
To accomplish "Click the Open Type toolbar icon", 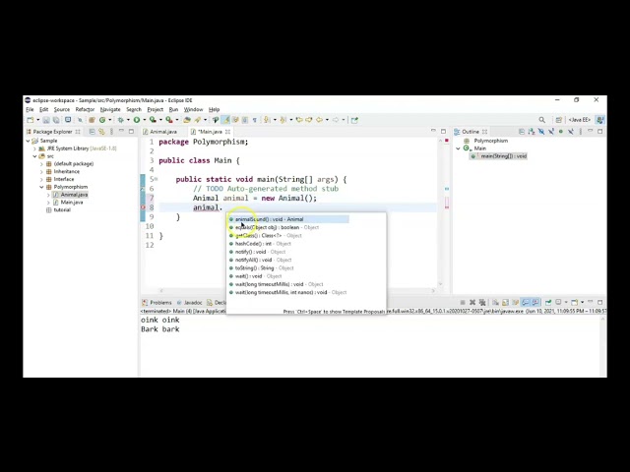I will [x=187, y=120].
